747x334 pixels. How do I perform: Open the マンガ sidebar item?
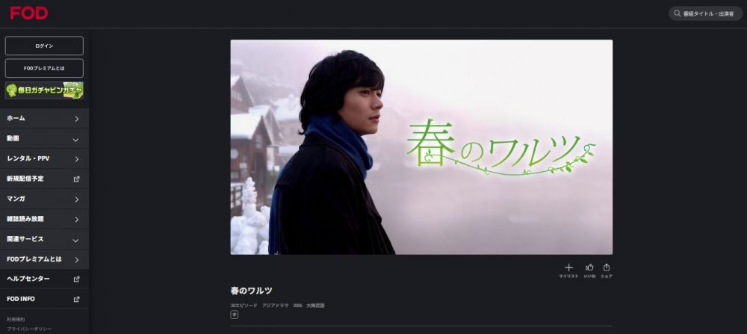[44, 200]
